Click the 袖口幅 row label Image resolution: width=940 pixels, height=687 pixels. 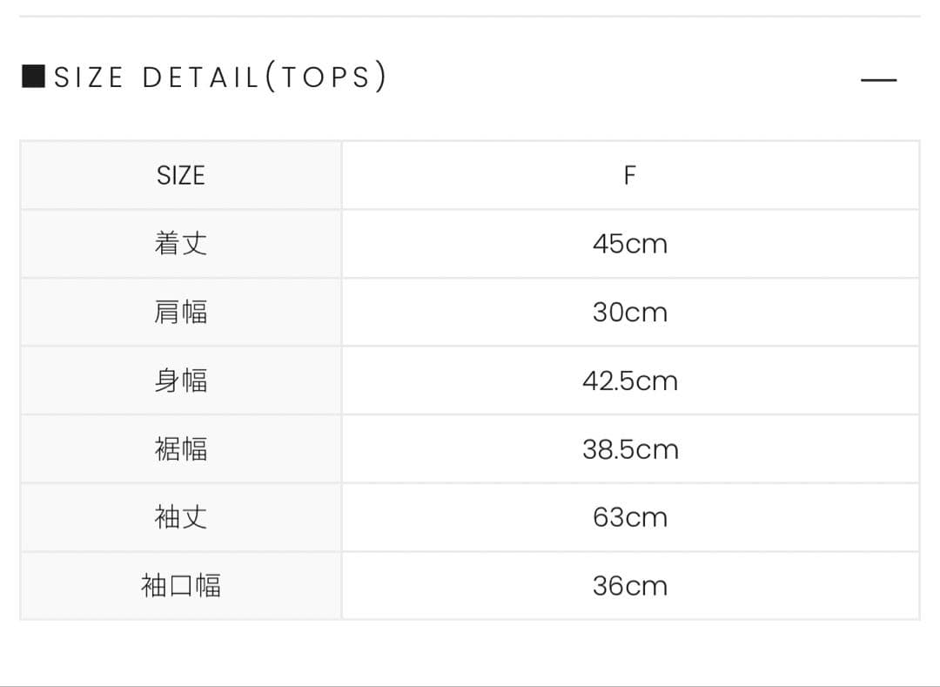tap(181, 586)
